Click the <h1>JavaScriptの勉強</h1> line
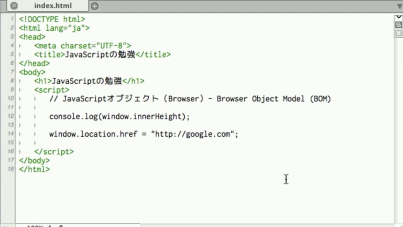 pos(89,81)
